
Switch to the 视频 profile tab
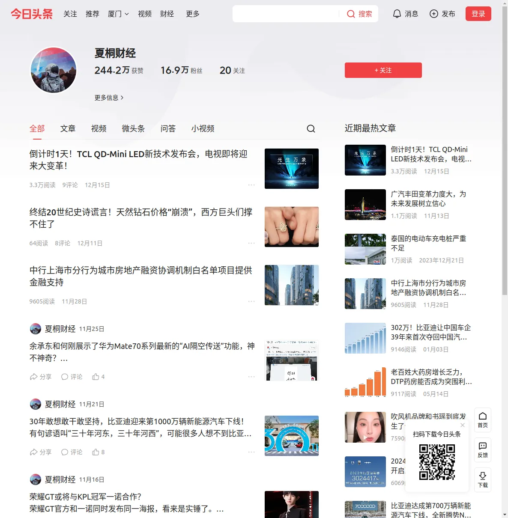pos(99,128)
